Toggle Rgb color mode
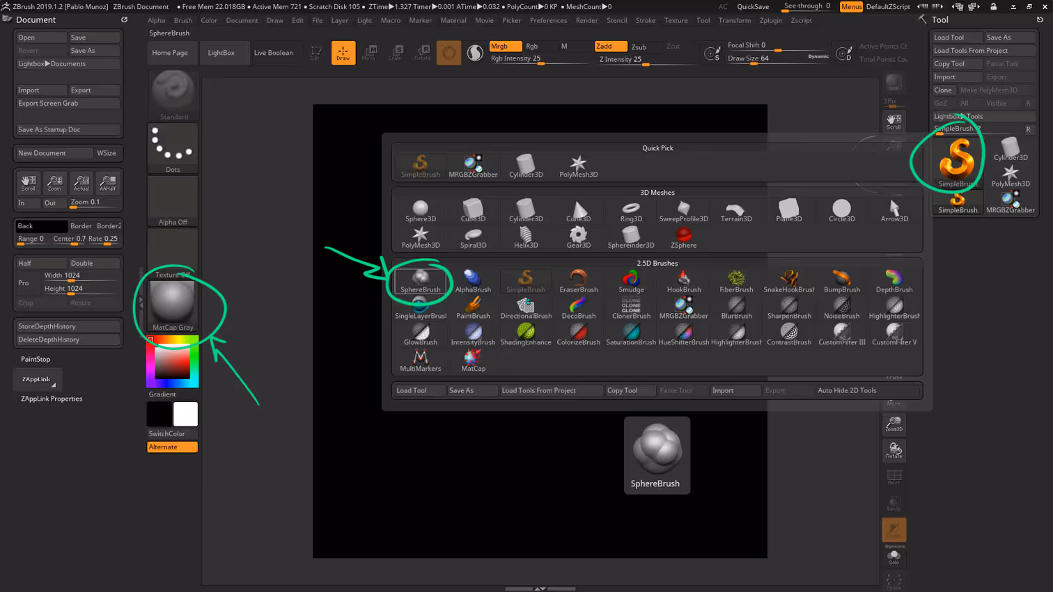 point(532,46)
